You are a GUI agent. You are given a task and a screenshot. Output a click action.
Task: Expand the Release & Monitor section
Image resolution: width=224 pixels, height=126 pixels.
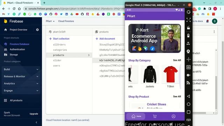[21, 76]
